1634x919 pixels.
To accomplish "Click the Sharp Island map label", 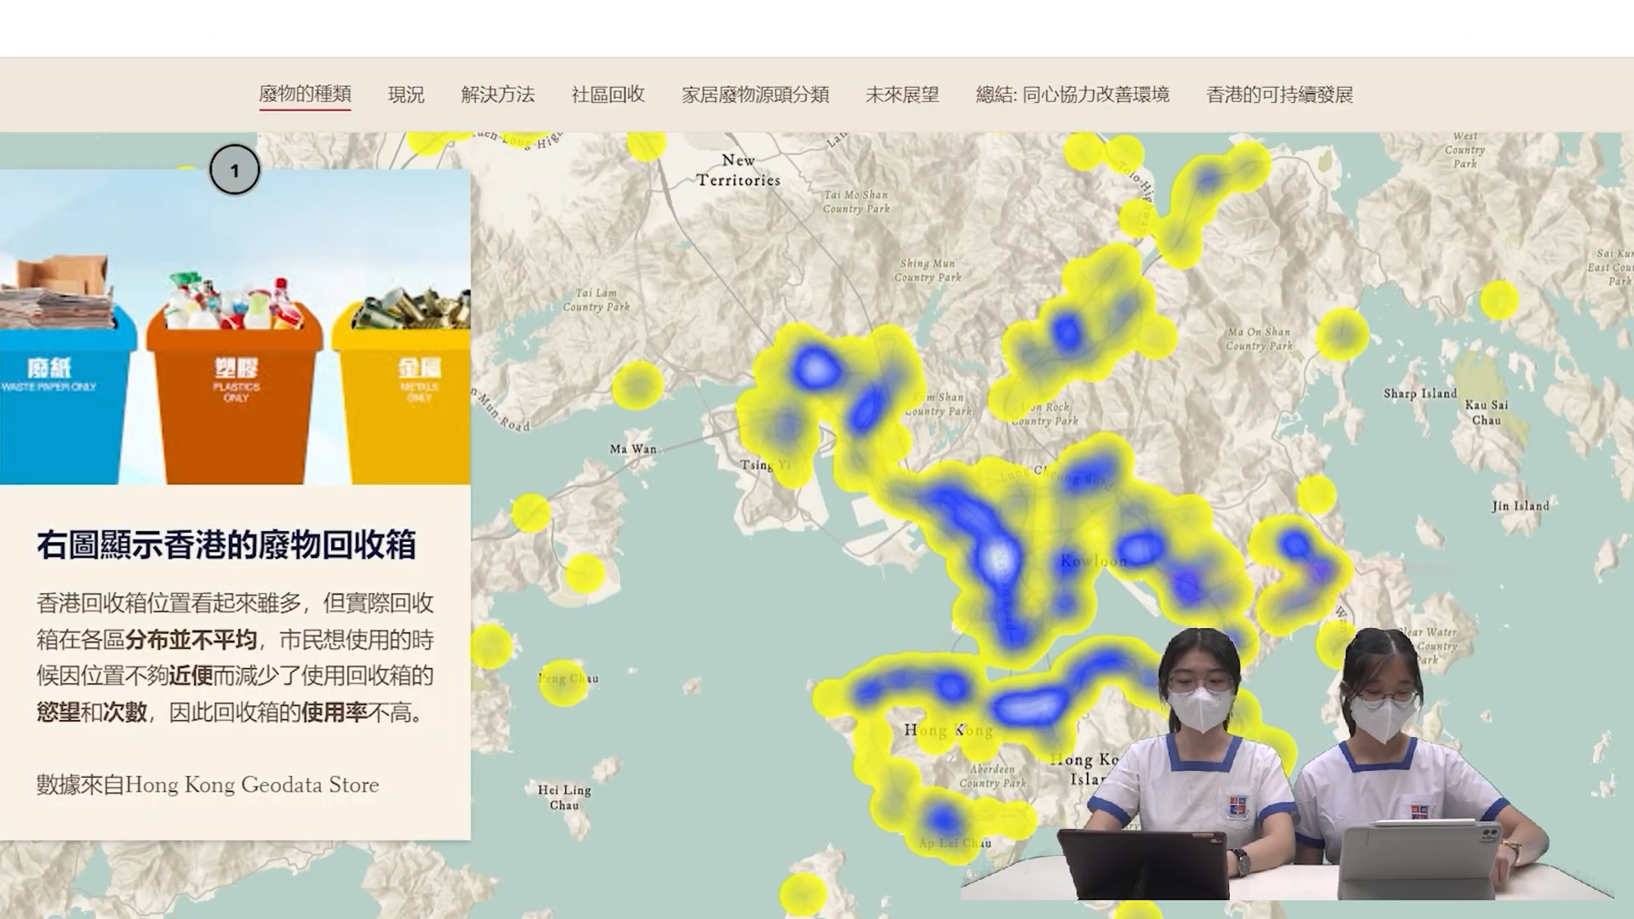I will [1420, 393].
